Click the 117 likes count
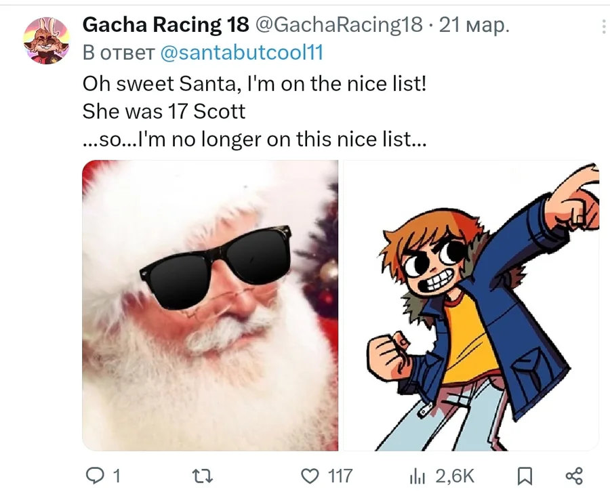 (340, 476)
